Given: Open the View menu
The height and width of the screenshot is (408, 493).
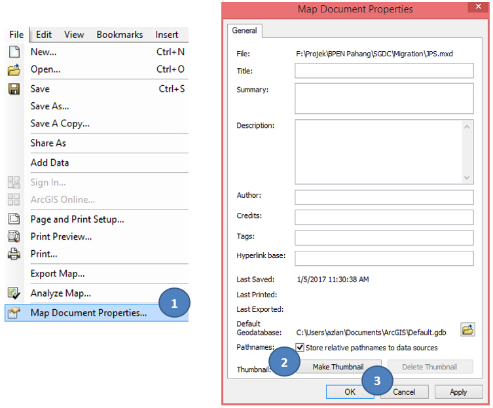Looking at the screenshot, I should [74, 35].
